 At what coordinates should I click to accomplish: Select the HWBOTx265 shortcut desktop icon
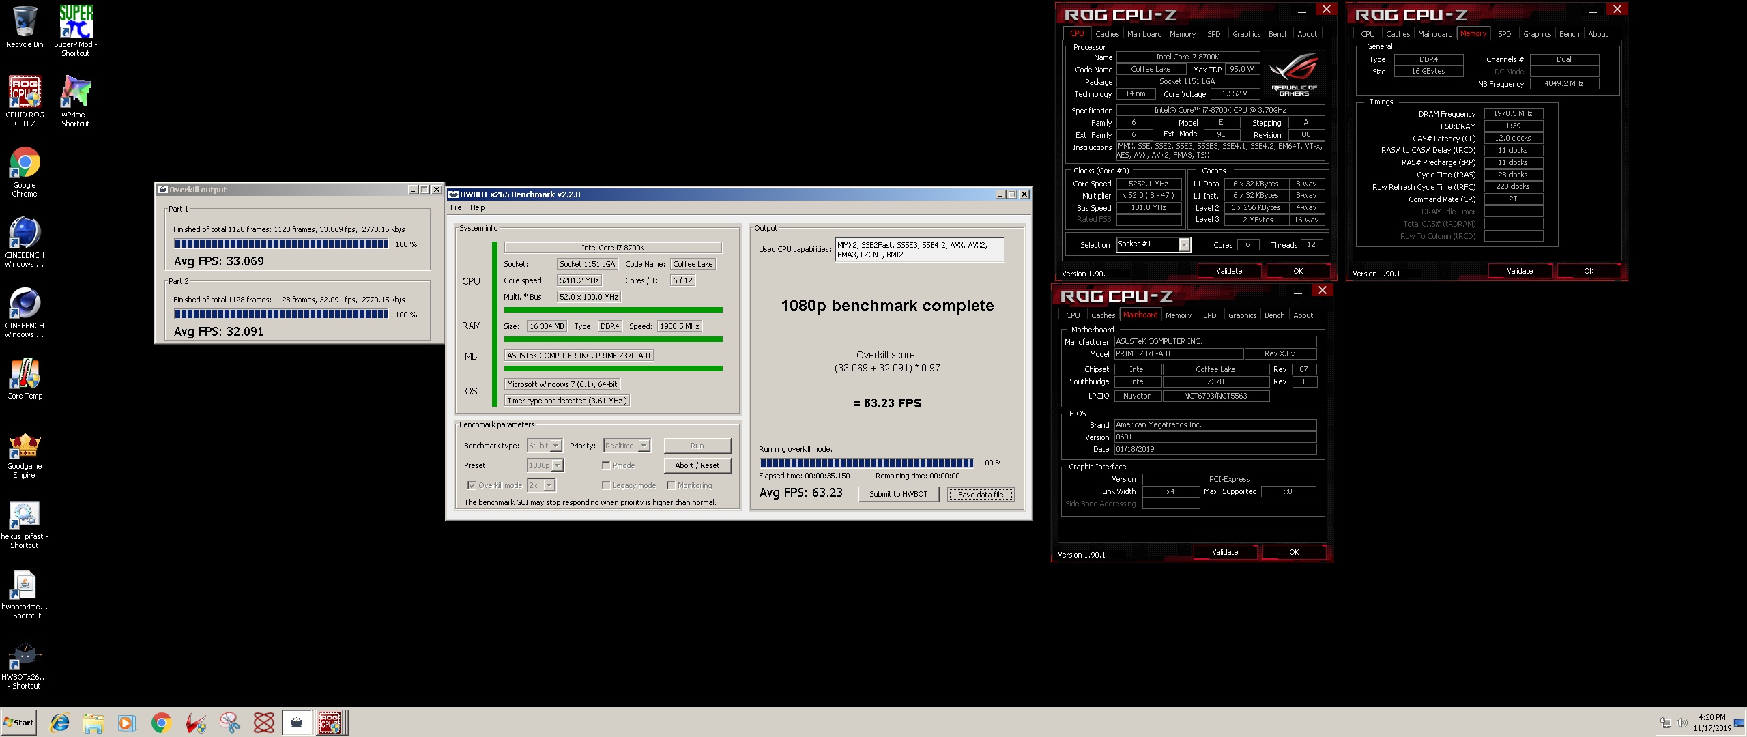coord(25,665)
